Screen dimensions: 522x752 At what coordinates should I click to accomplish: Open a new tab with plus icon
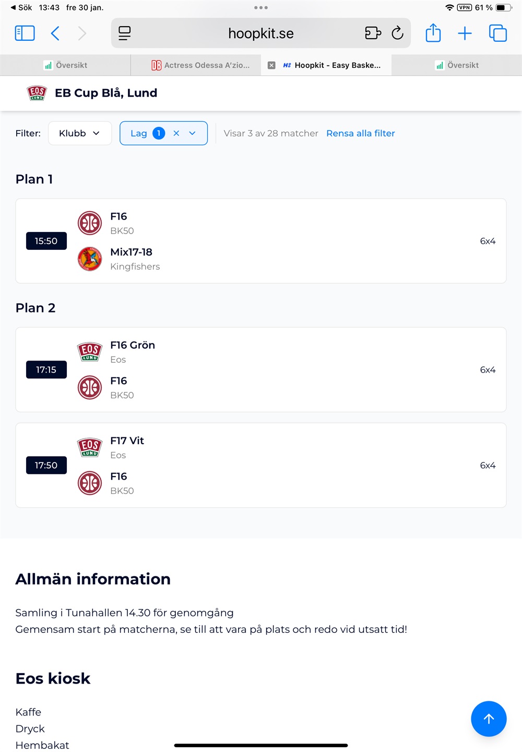pos(465,33)
